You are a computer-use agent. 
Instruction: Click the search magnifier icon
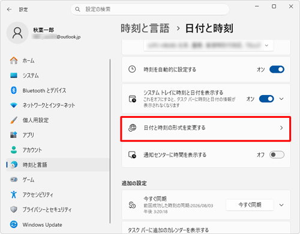[77, 9]
